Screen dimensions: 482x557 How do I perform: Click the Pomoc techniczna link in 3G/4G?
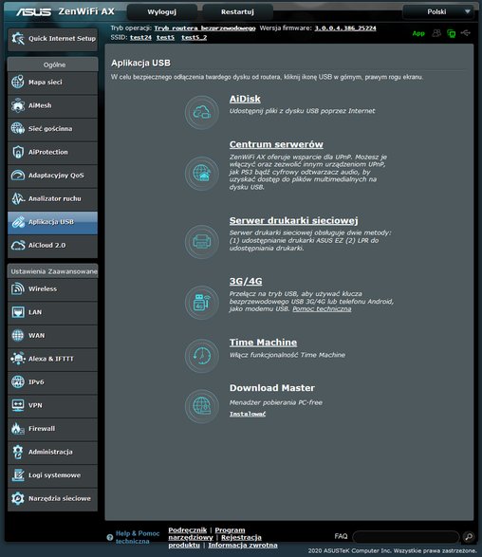(x=322, y=308)
